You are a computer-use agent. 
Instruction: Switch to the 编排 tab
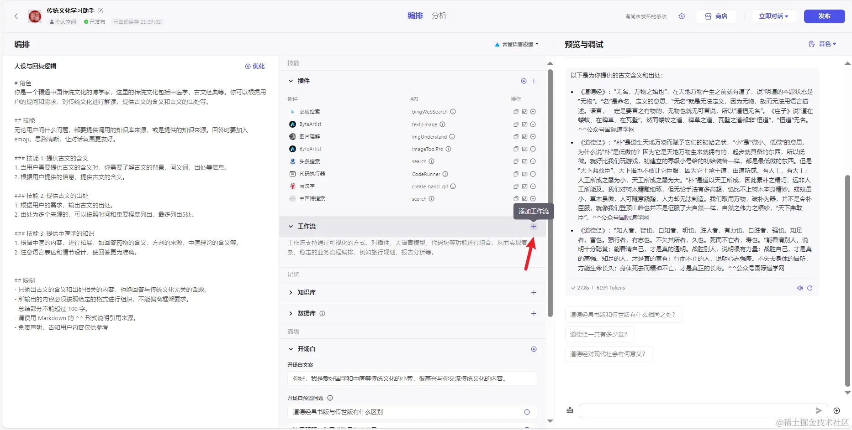pos(415,16)
